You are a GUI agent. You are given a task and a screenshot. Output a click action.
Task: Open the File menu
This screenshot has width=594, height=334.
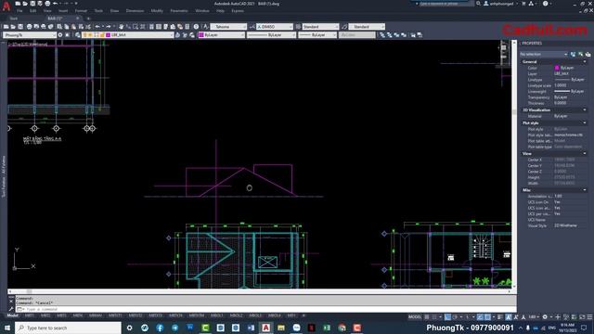19,10
